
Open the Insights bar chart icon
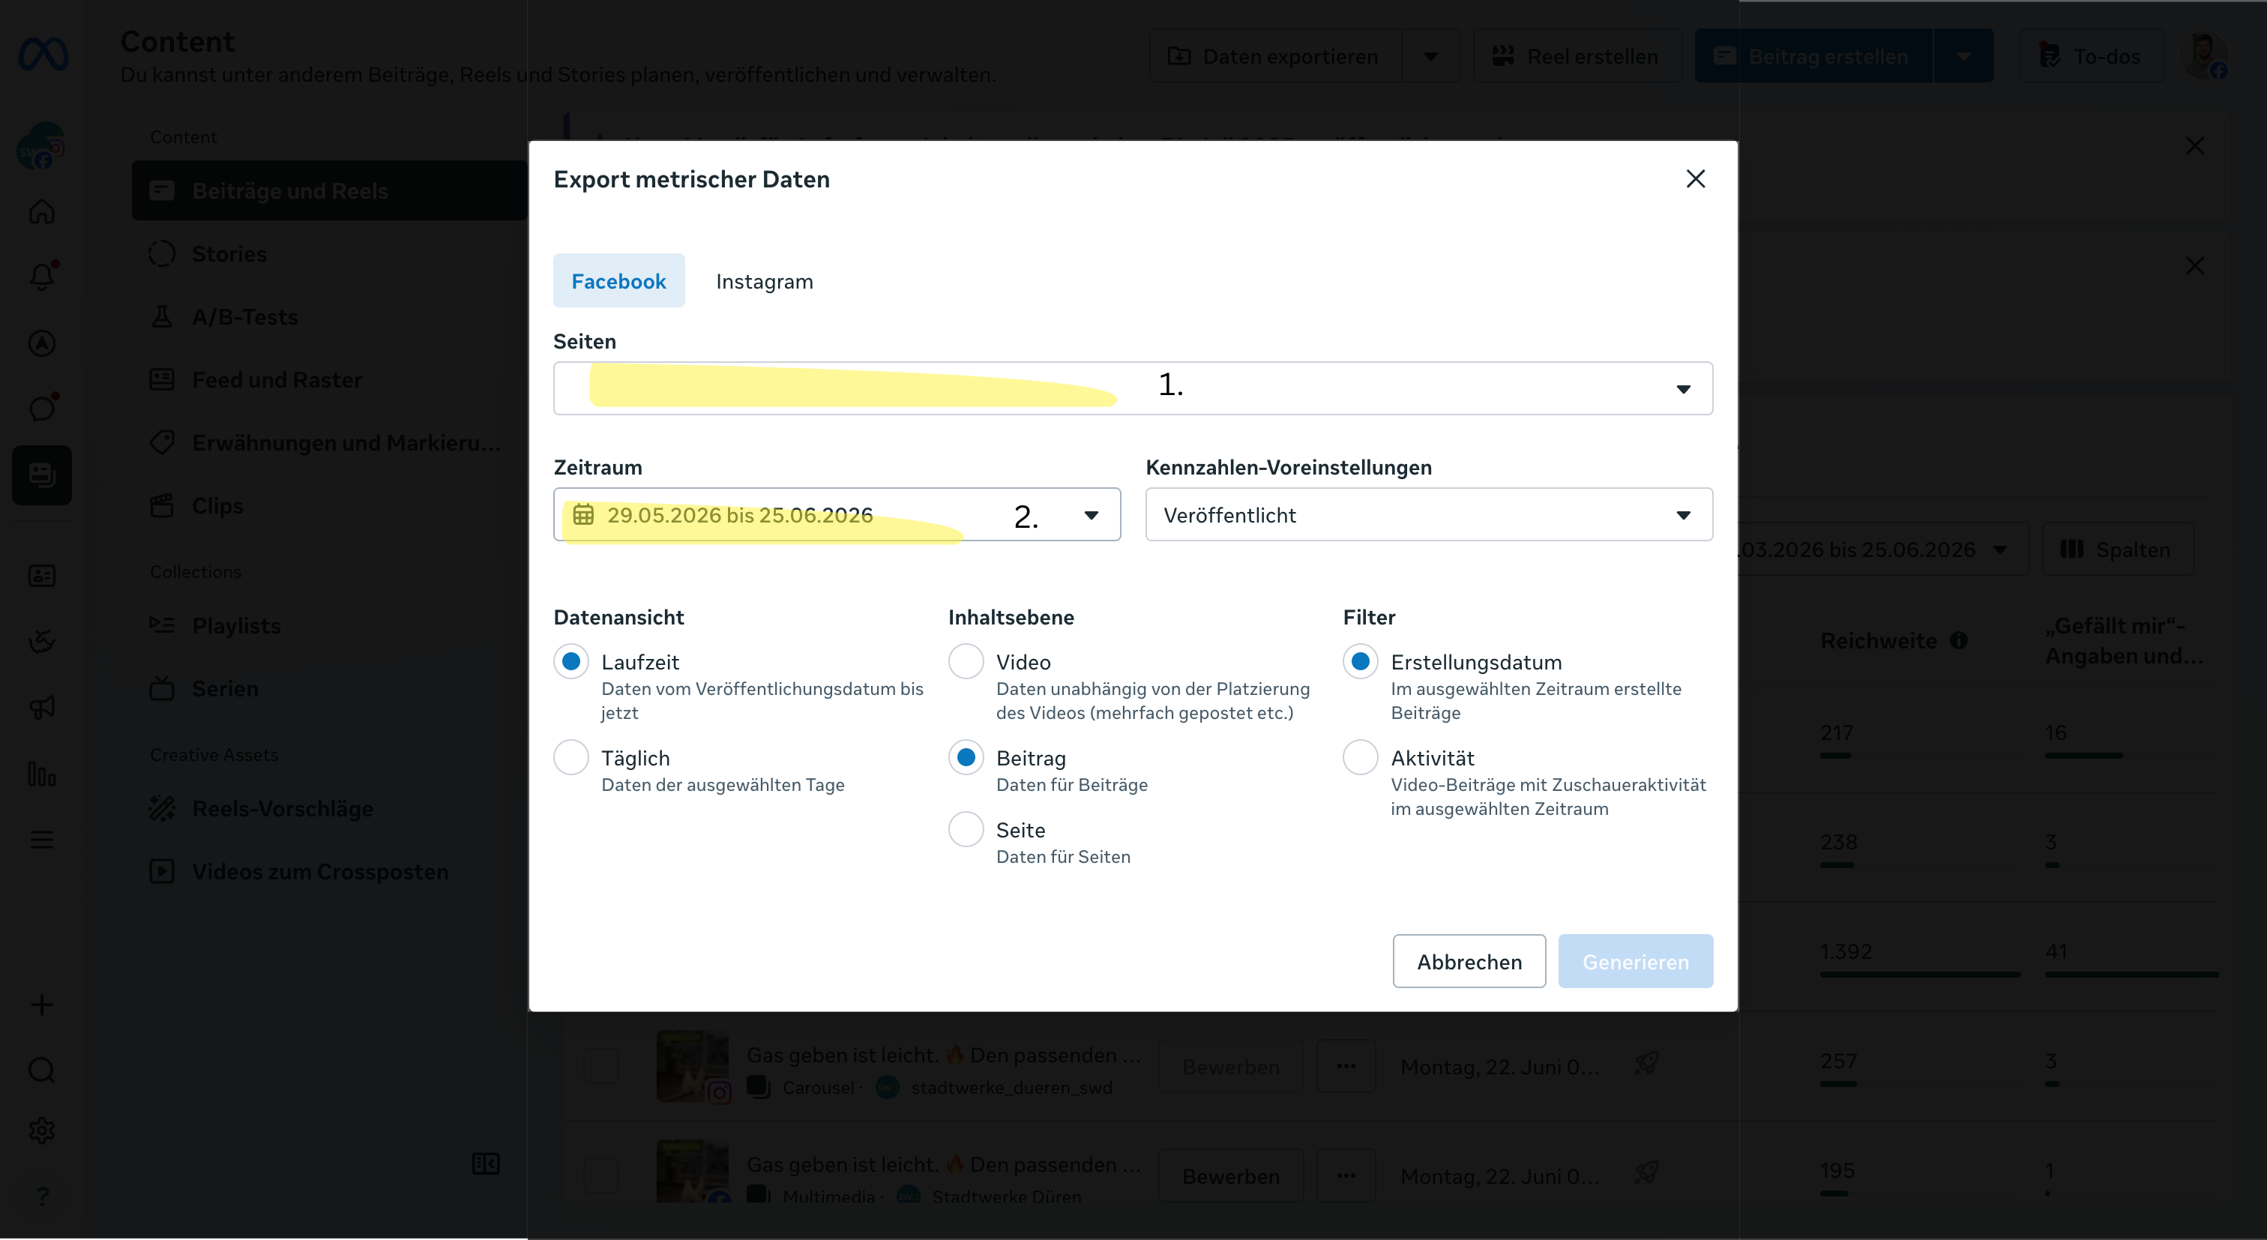[x=41, y=774]
